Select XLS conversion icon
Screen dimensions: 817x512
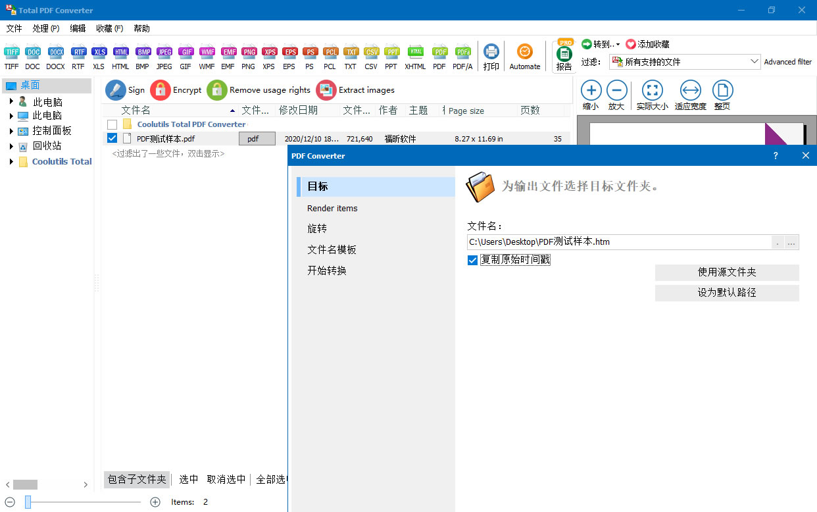tap(99, 52)
